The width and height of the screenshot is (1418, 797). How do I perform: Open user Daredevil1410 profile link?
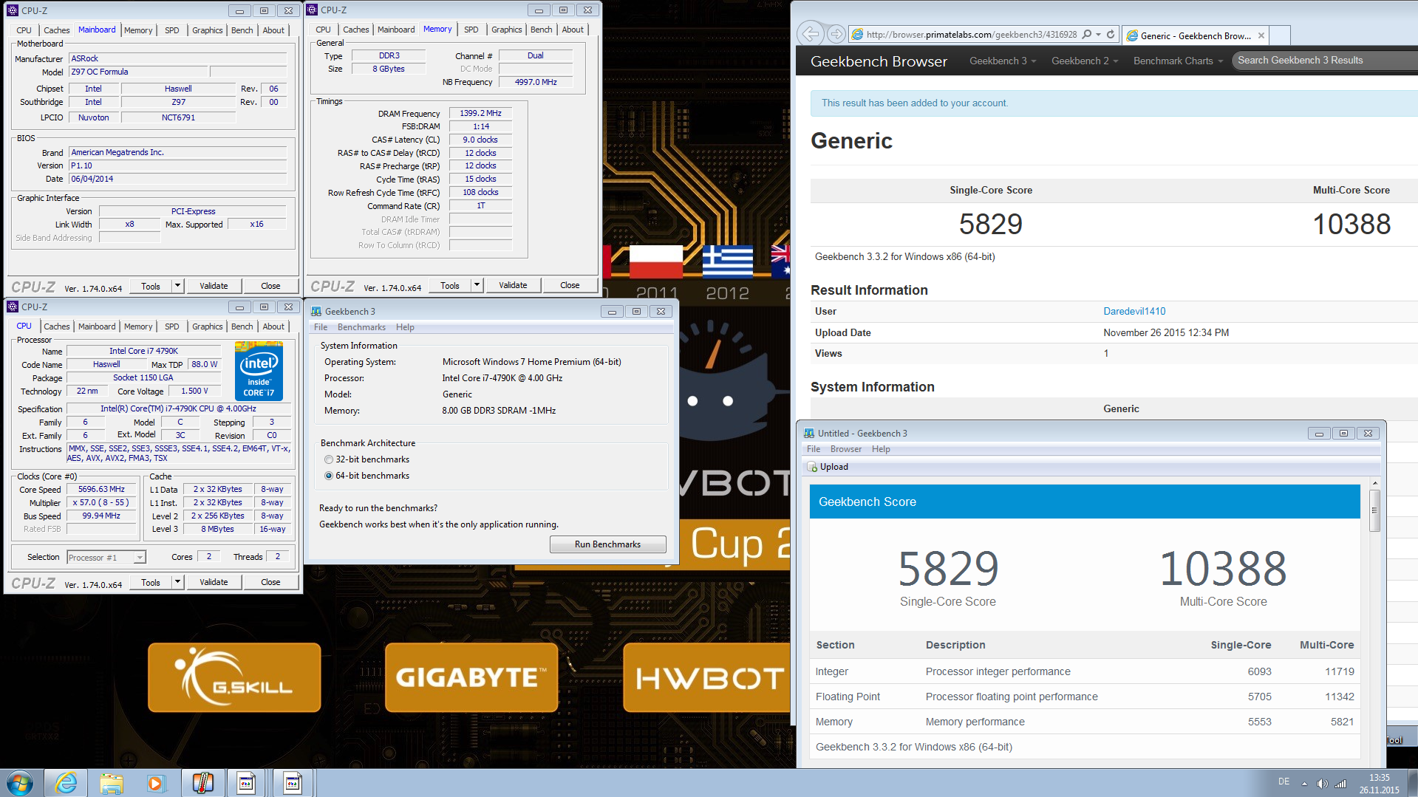1134,311
